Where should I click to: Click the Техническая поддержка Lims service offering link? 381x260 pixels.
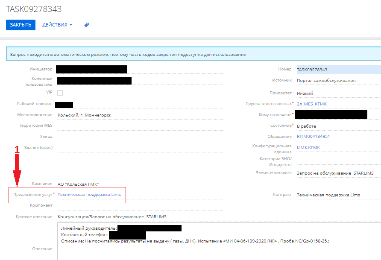pyautogui.click(x=89, y=195)
